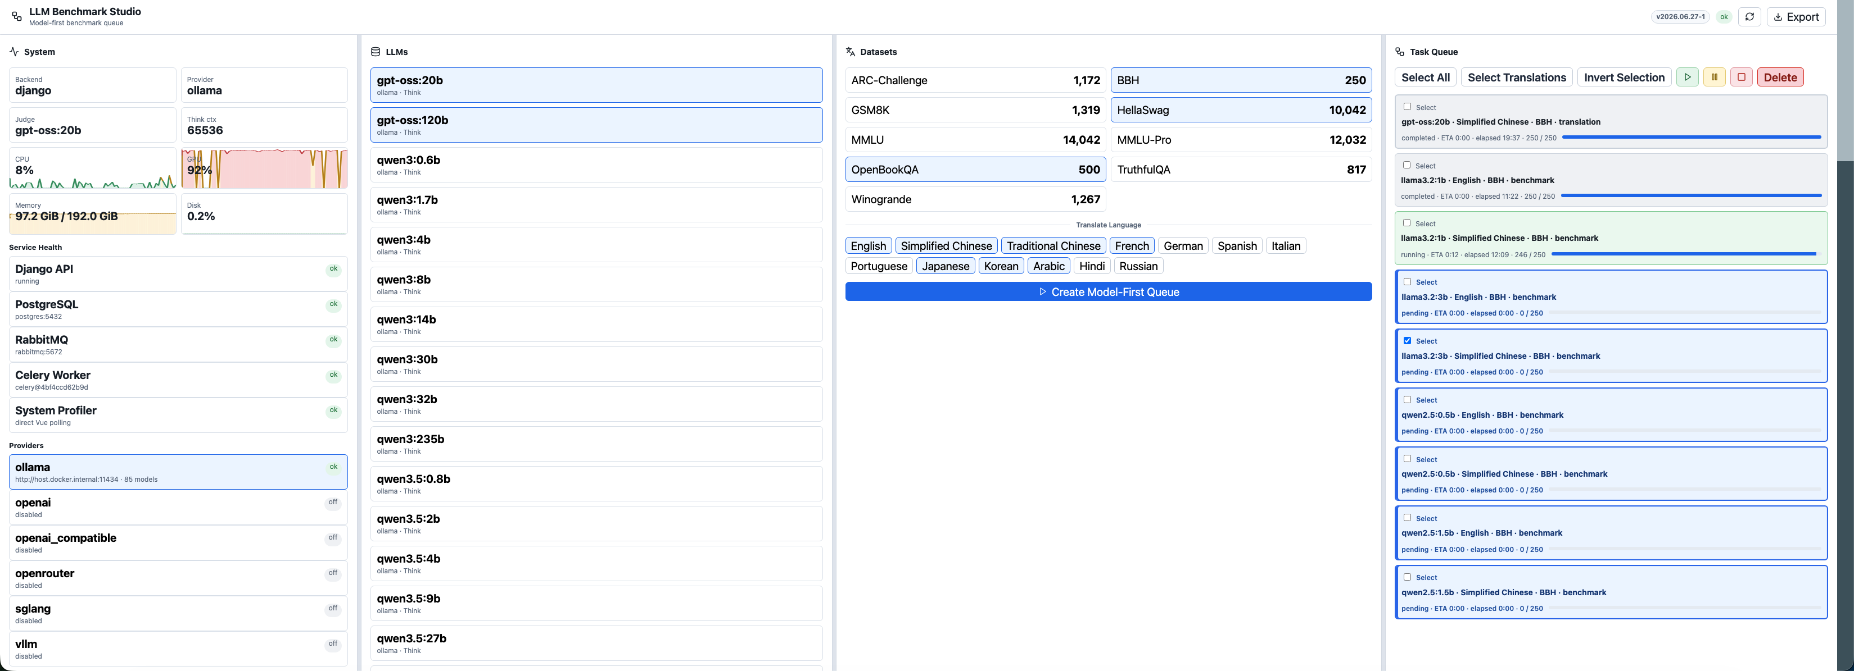Click the refresh icon button in the header
The width and height of the screenshot is (1854, 671).
(1749, 16)
